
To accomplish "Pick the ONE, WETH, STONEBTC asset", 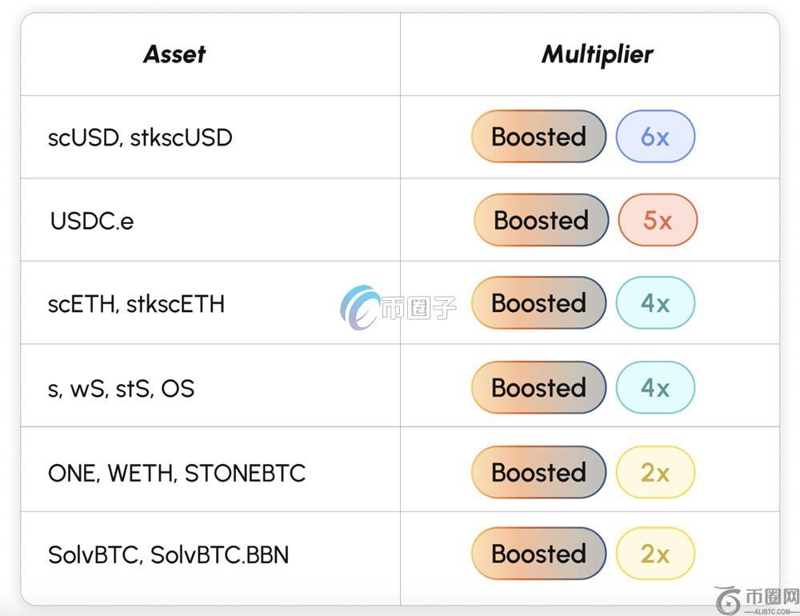I will coord(176,473).
